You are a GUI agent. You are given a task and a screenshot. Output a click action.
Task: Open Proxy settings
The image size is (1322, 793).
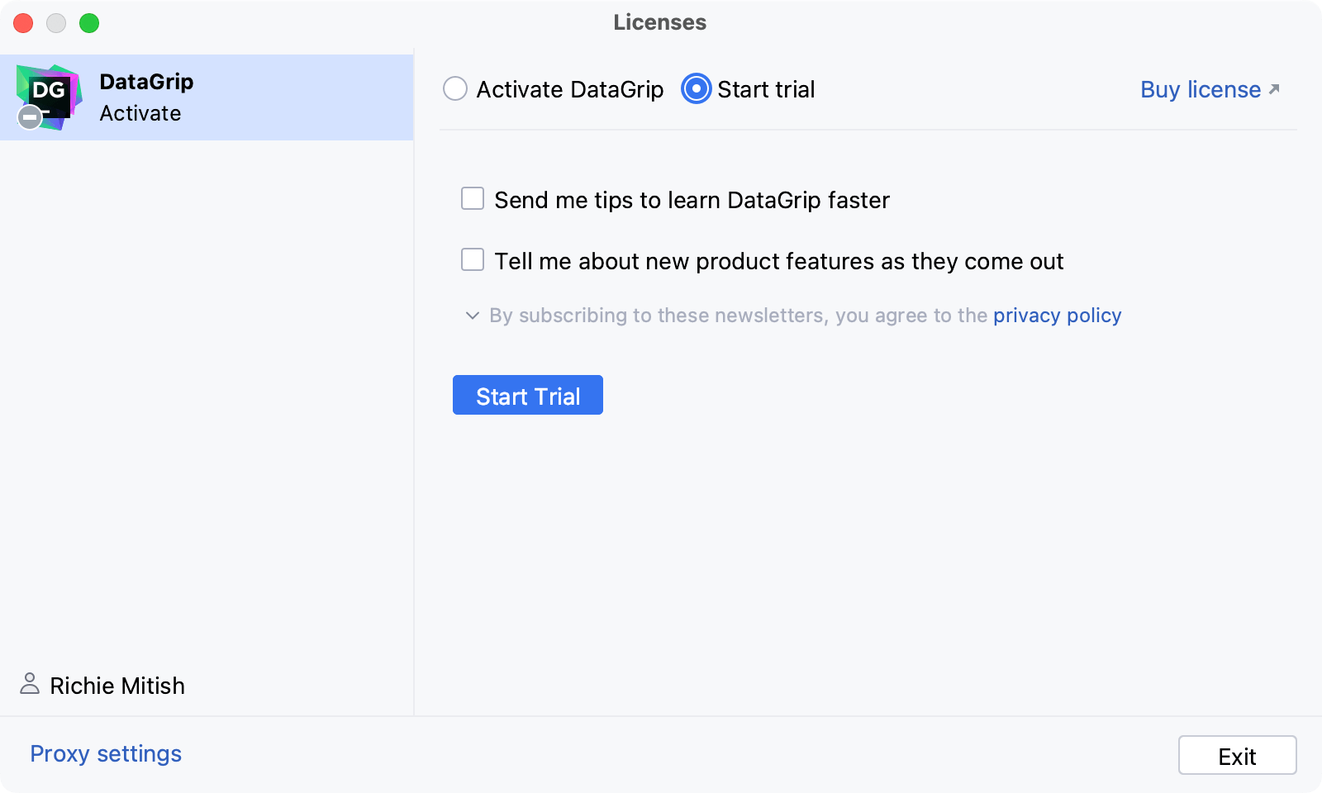105,753
